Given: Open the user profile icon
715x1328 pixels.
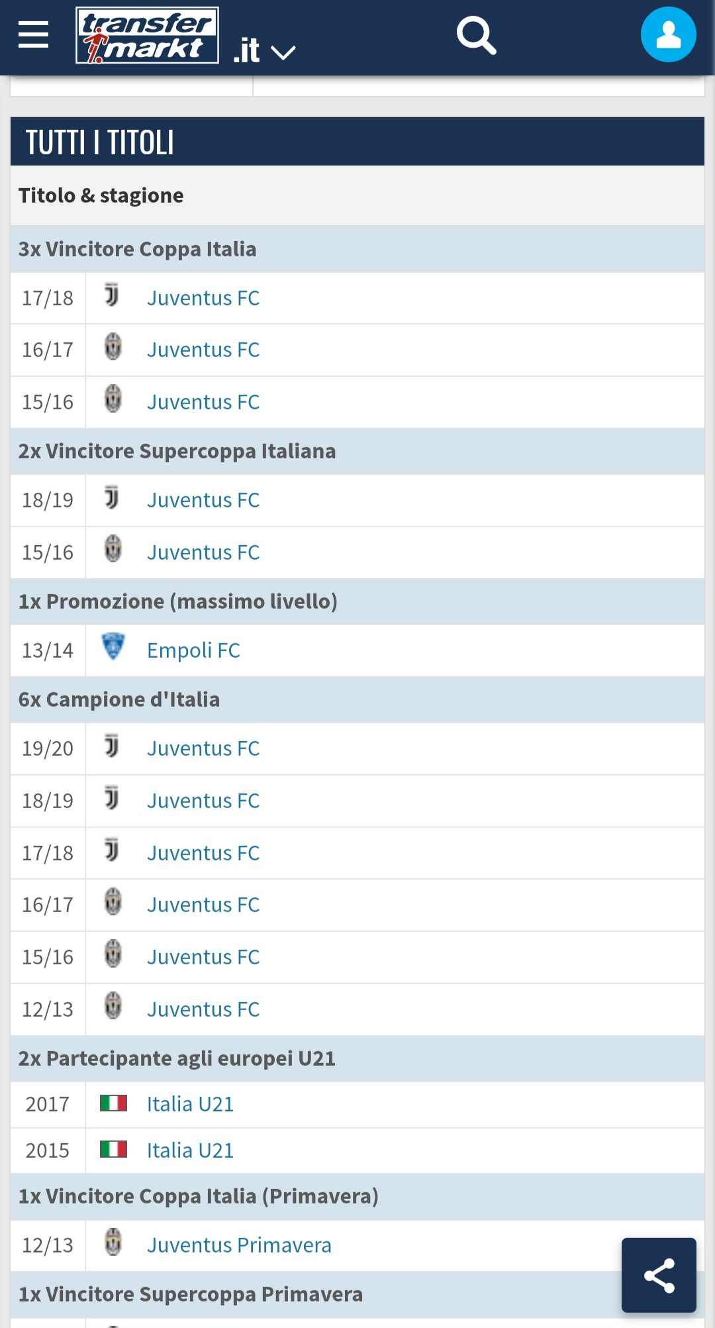Looking at the screenshot, I should [668, 34].
